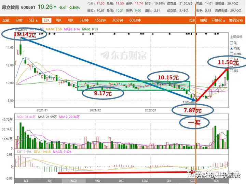Image resolution: width=246 pixels, height=184 pixels.
Task: Select the RSI indicator tab
Action: point(26,181)
